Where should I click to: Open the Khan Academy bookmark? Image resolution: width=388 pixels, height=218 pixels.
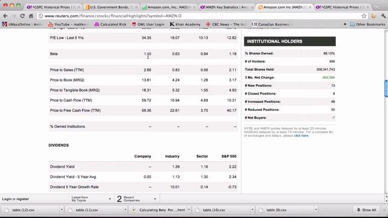185,24
